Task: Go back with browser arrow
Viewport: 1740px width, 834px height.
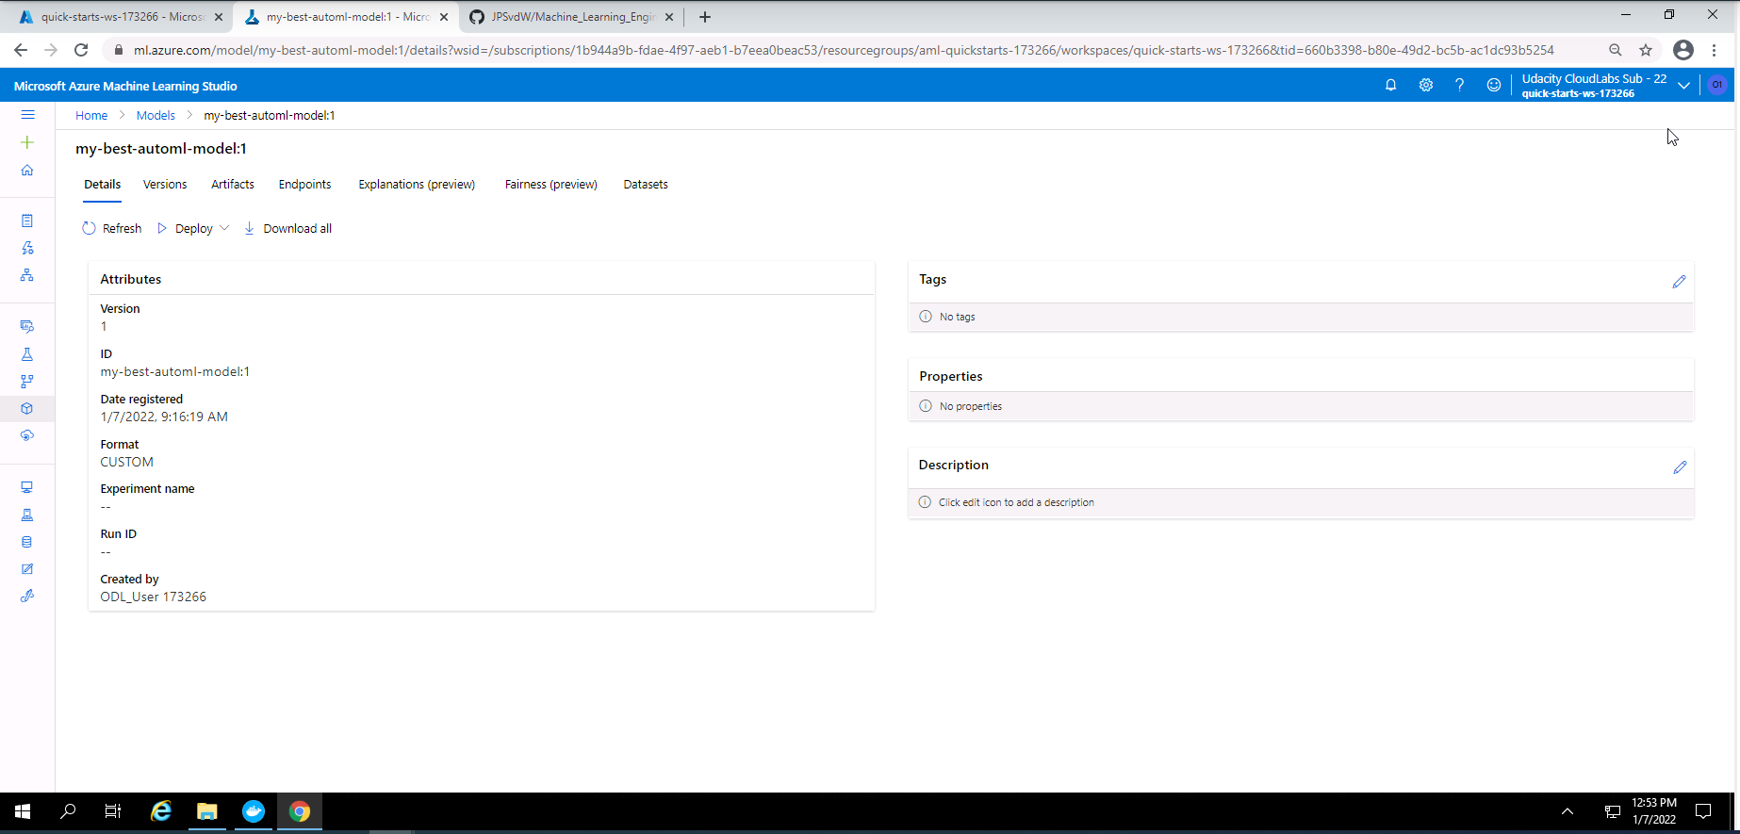Action: [21, 50]
